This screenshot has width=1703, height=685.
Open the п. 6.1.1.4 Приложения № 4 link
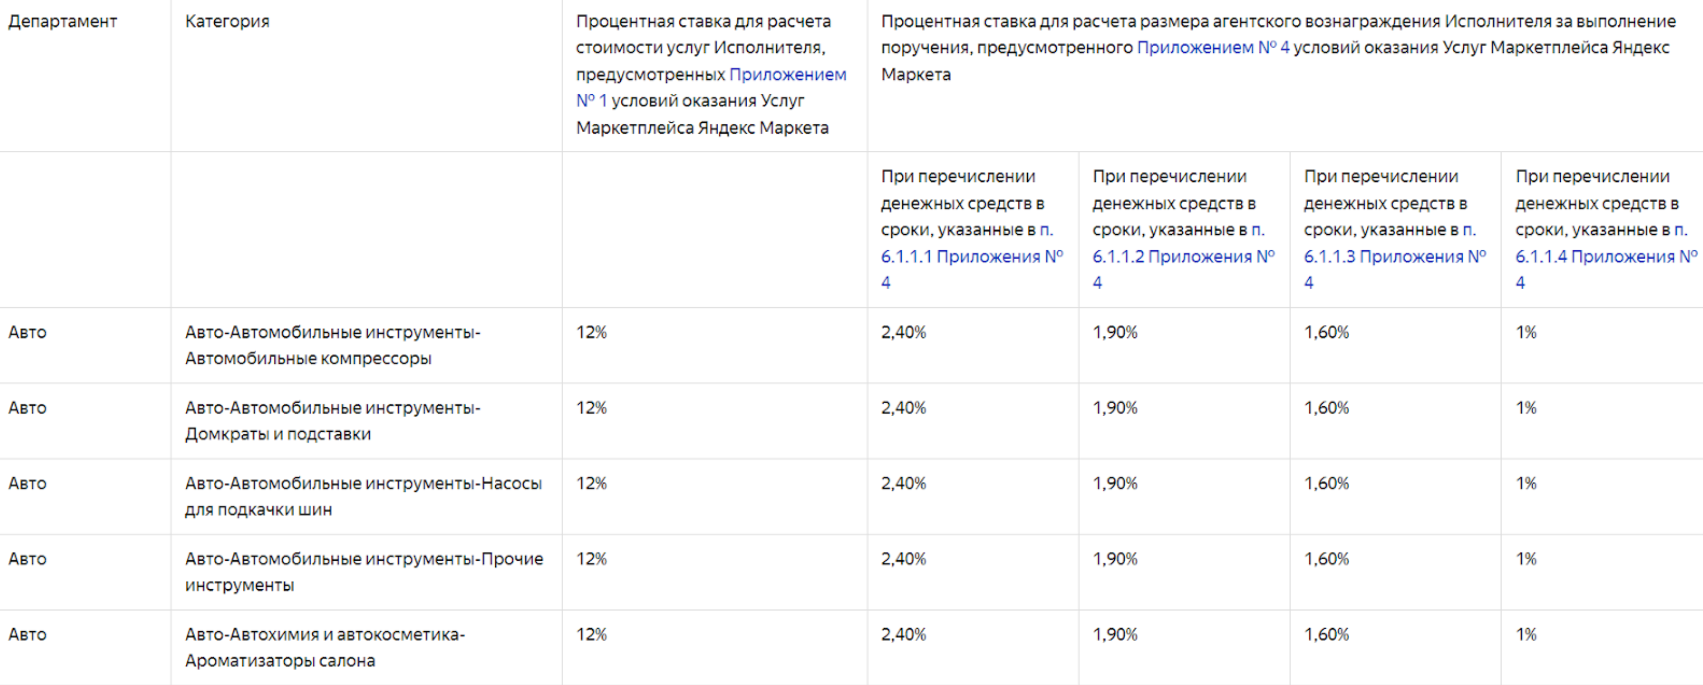tap(1606, 257)
